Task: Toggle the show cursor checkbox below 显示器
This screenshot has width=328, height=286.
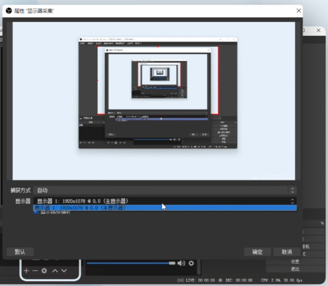Action: point(36,213)
